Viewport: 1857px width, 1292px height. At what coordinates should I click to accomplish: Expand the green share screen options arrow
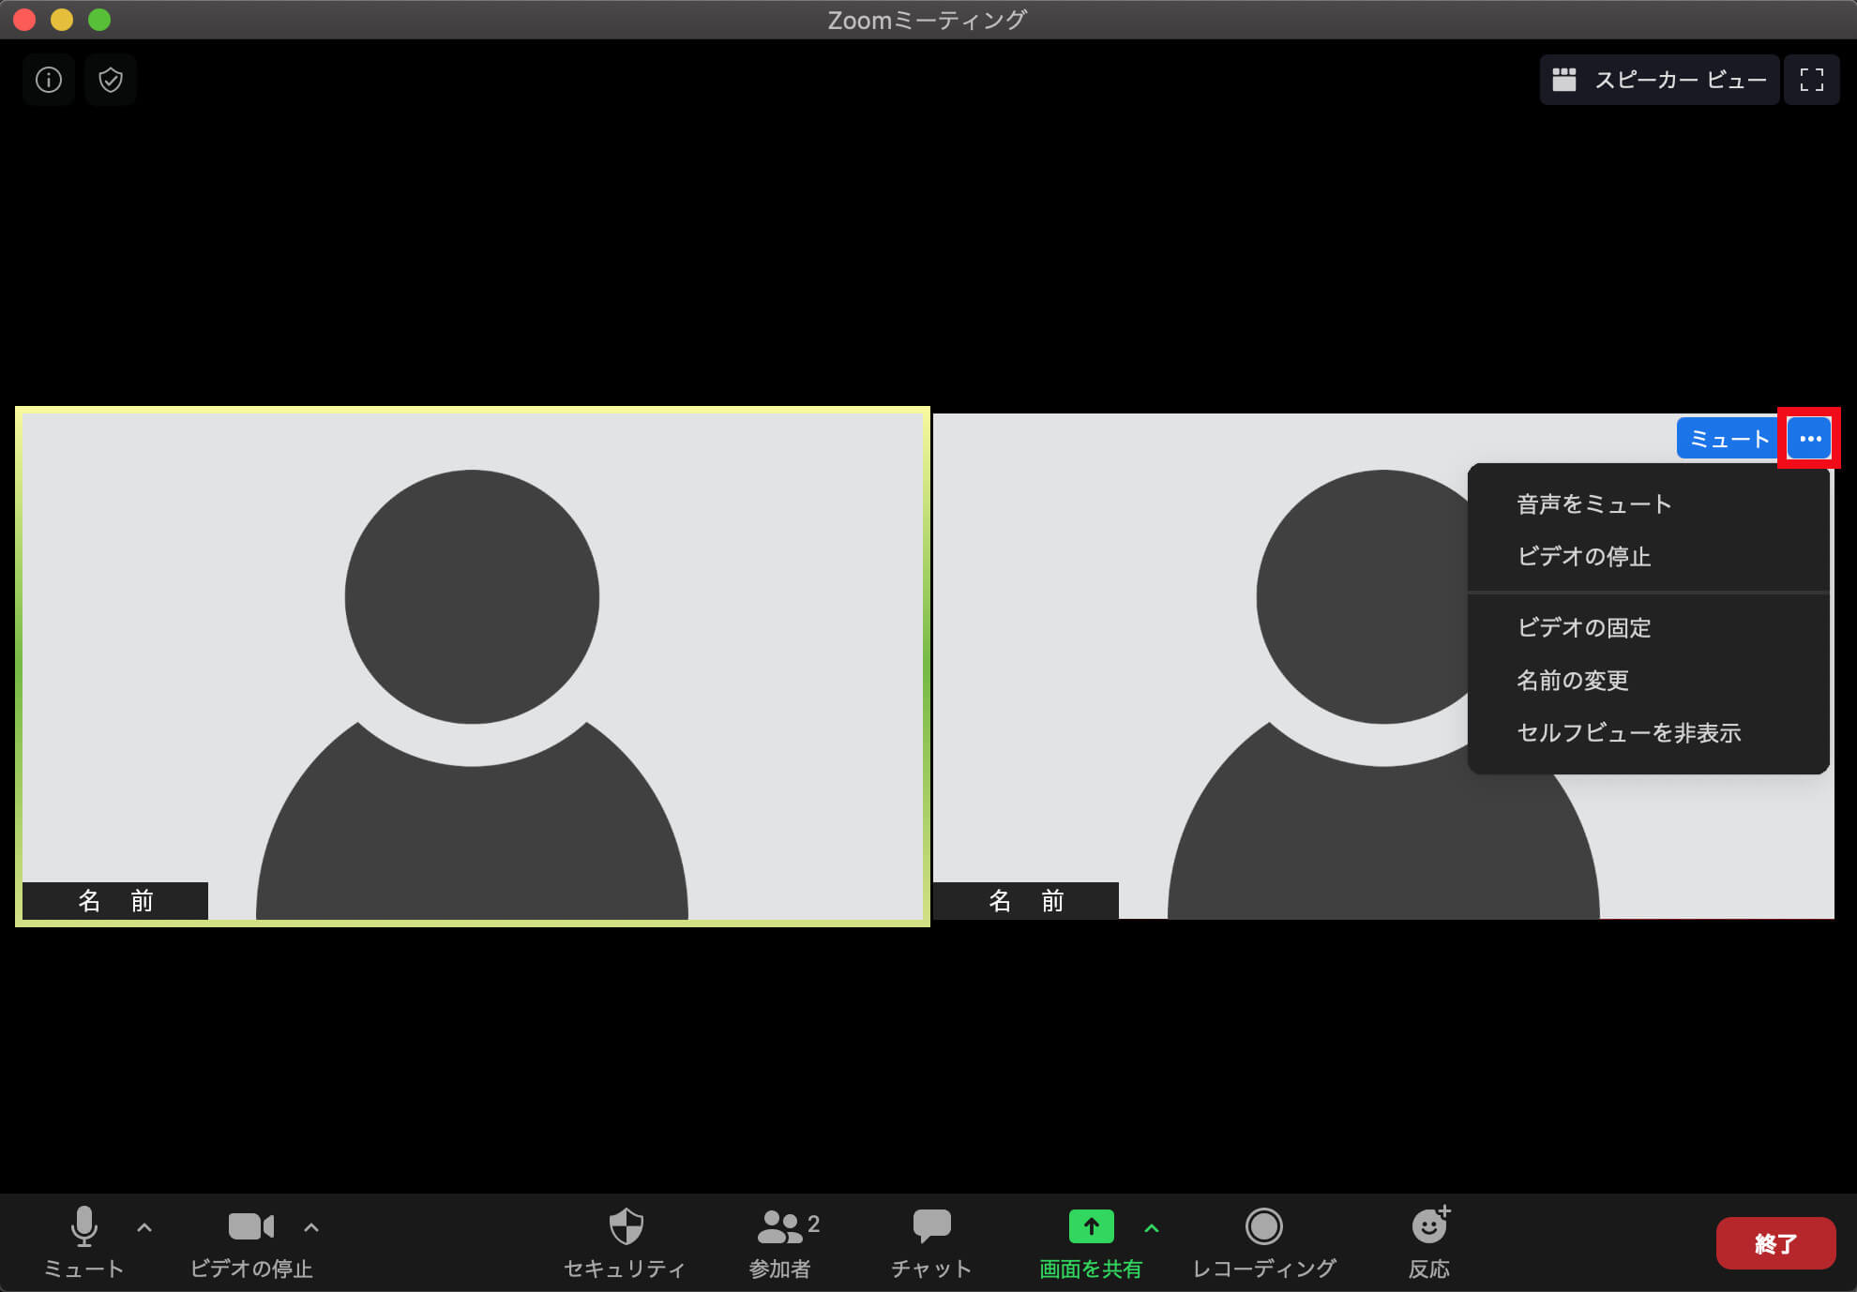1152,1227
